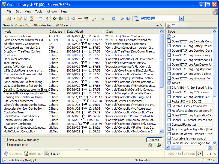Click the search results vertical scrollbar thumb
The width and height of the screenshot is (219, 164).
(x=161, y=60)
